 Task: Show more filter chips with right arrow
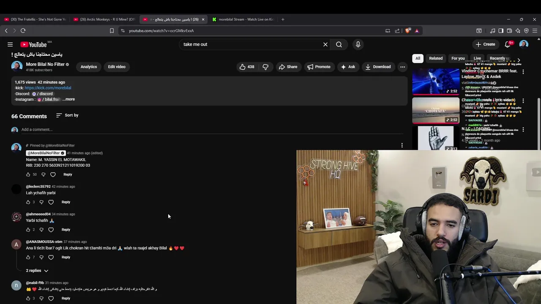click(x=519, y=60)
